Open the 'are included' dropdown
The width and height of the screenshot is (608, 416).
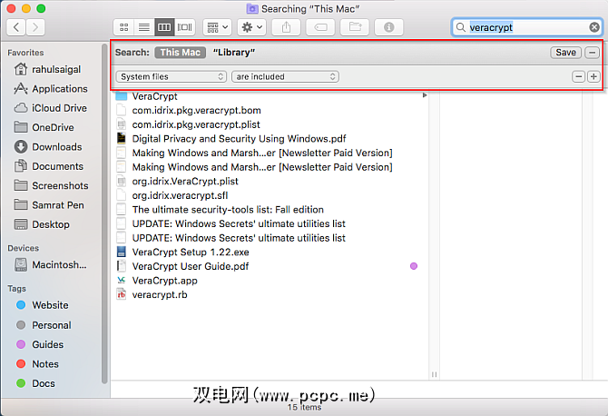285,76
